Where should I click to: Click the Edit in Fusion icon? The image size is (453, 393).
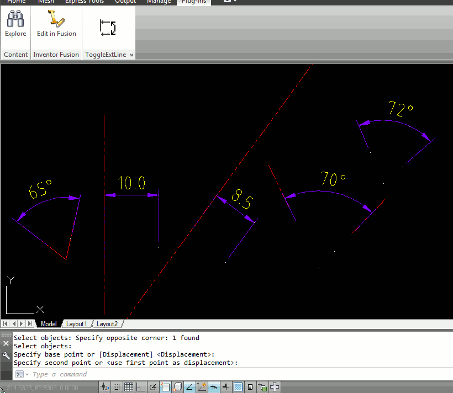pyautogui.click(x=56, y=18)
